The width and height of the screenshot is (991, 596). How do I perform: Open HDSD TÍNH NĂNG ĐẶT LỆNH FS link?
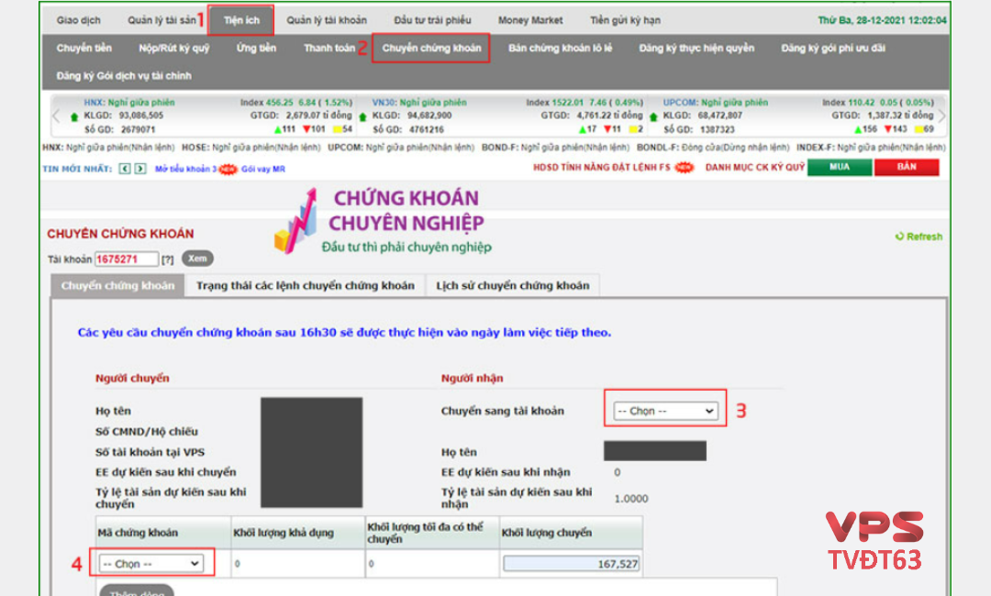602,167
